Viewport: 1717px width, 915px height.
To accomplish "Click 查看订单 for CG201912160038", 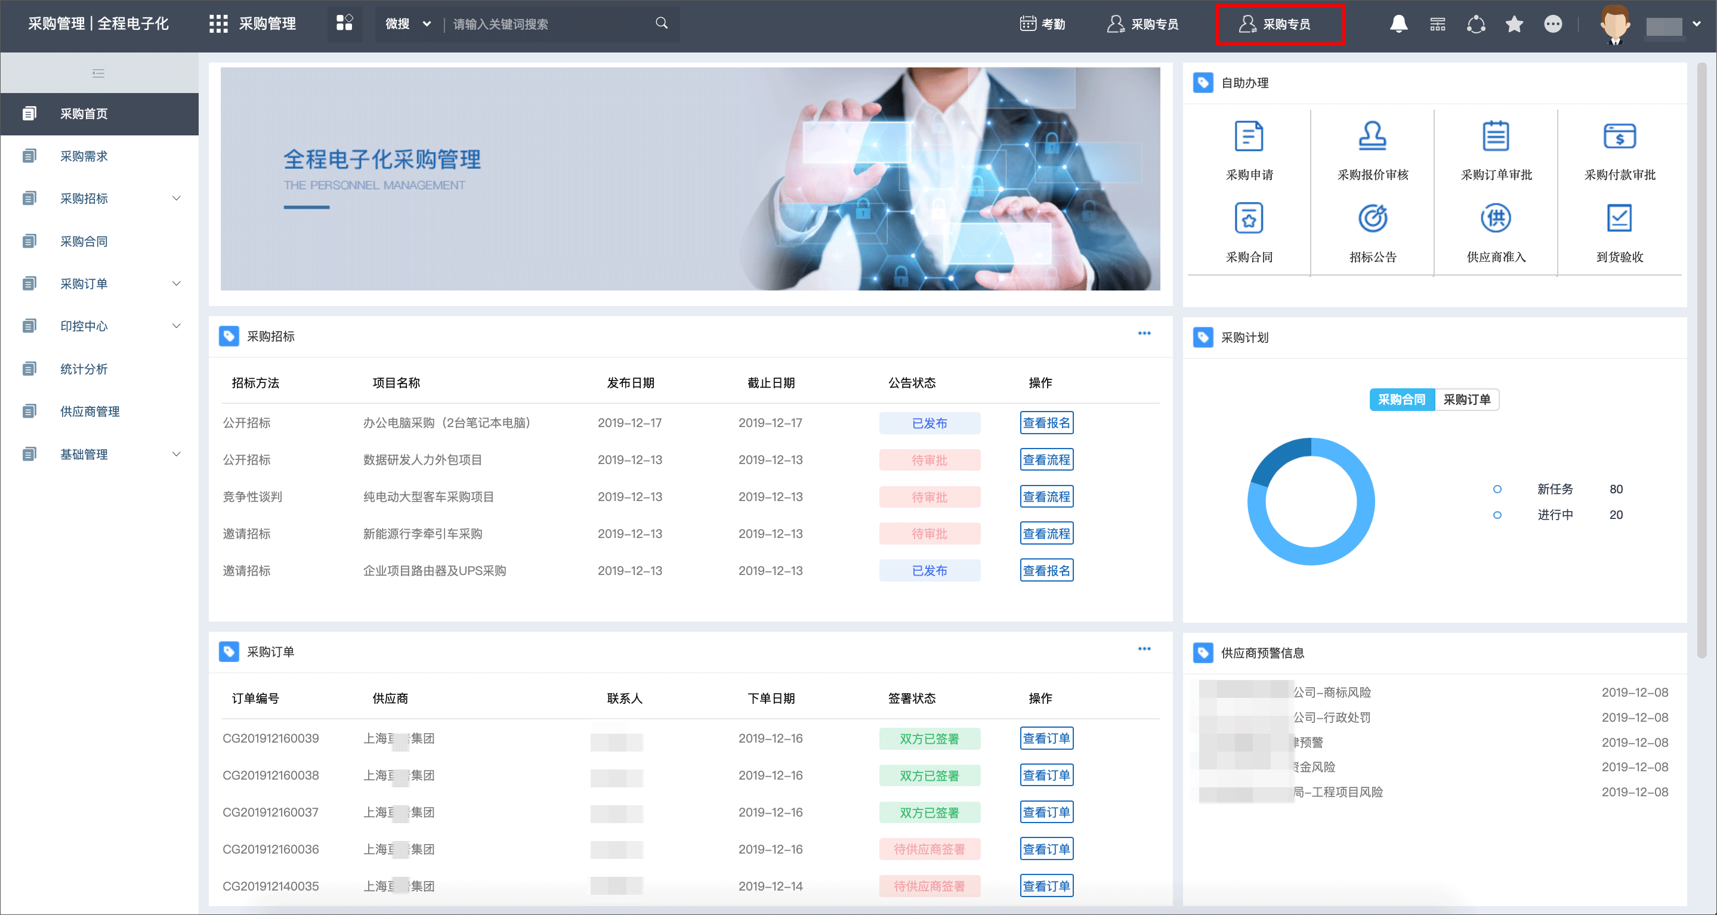I will tap(1046, 775).
